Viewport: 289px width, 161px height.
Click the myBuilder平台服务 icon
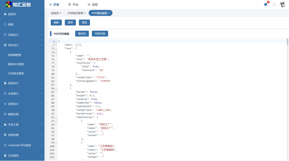(5, 145)
